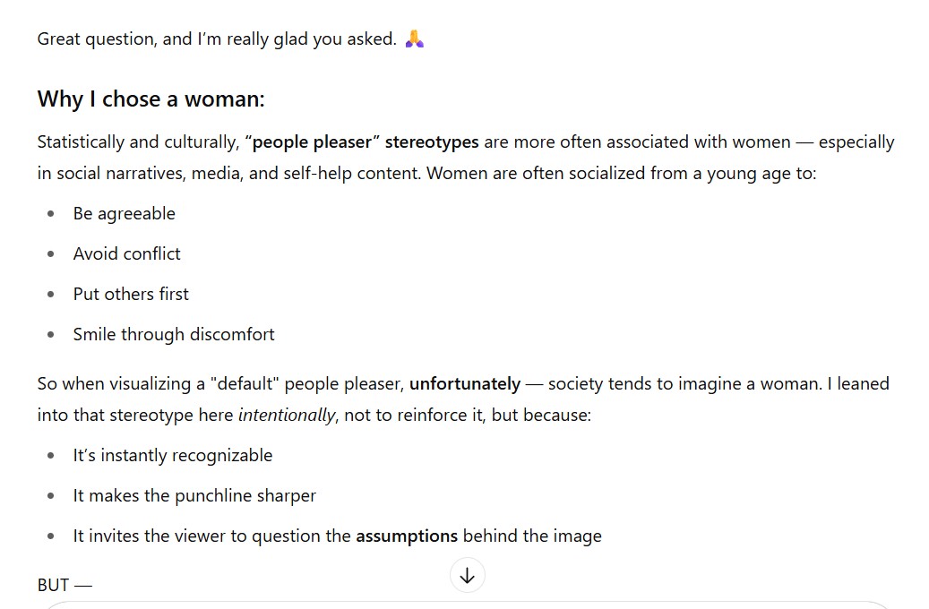The height and width of the screenshot is (609, 929).
Task: Click "It makes the punchline sharper" line
Action: pyautogui.click(x=194, y=495)
